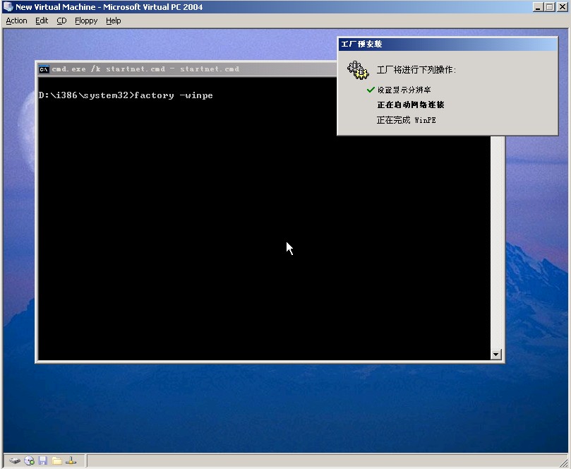Click the cmd window scrollbar down arrow
Screen dimensions: 571x469
point(495,354)
